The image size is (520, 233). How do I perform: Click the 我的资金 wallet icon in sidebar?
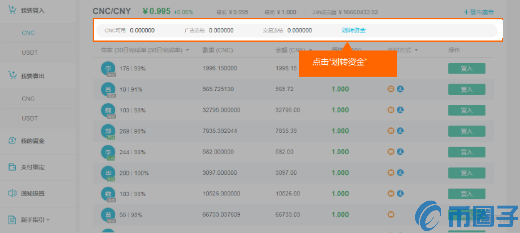coord(12,141)
